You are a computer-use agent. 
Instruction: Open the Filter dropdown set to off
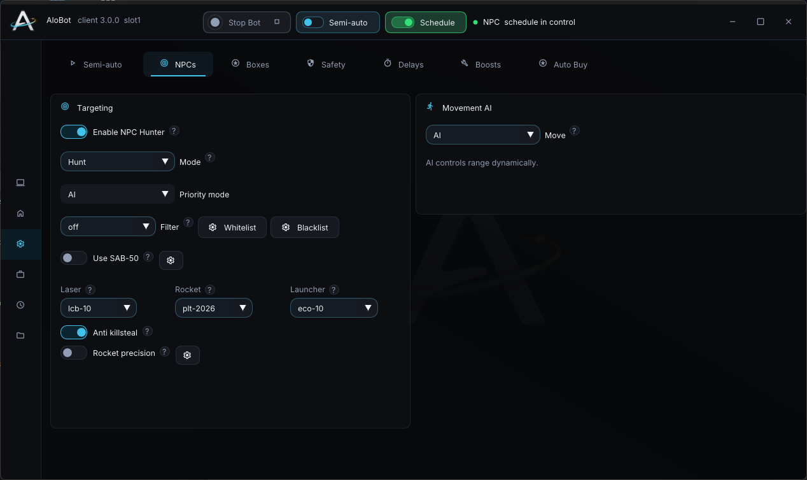tap(108, 227)
